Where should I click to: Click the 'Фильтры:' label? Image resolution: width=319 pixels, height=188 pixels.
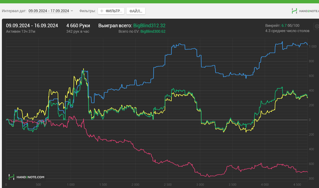[87, 11]
